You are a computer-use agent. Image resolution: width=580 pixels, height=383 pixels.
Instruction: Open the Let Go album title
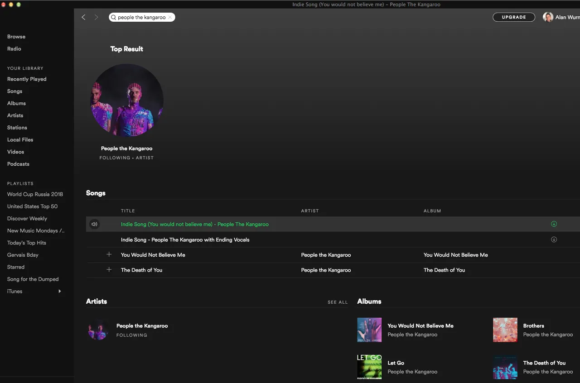(x=396, y=363)
